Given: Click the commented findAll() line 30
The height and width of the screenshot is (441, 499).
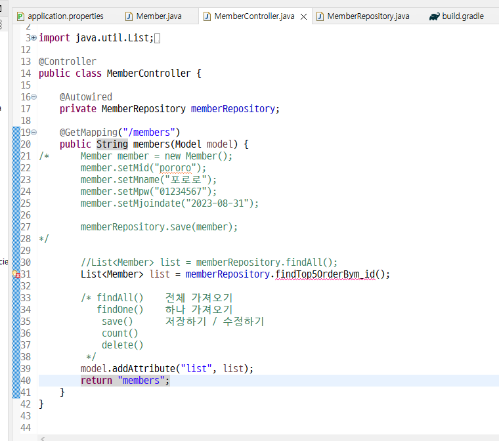Looking at the screenshot, I should tap(209, 262).
